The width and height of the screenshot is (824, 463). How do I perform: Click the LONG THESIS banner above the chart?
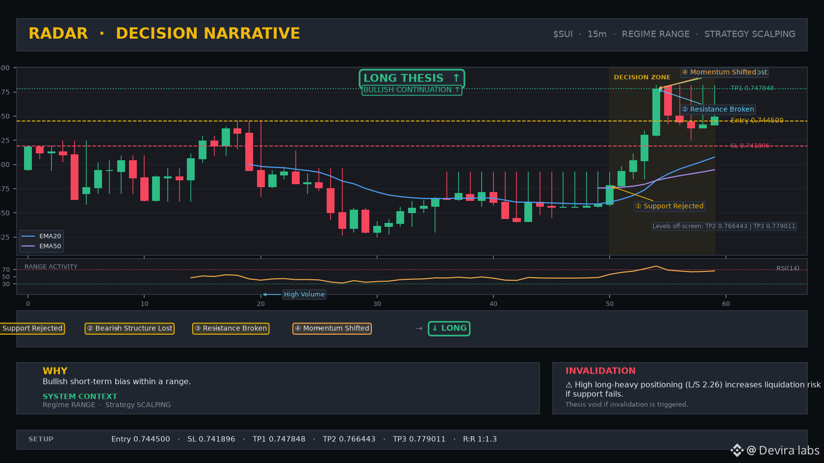(x=412, y=78)
